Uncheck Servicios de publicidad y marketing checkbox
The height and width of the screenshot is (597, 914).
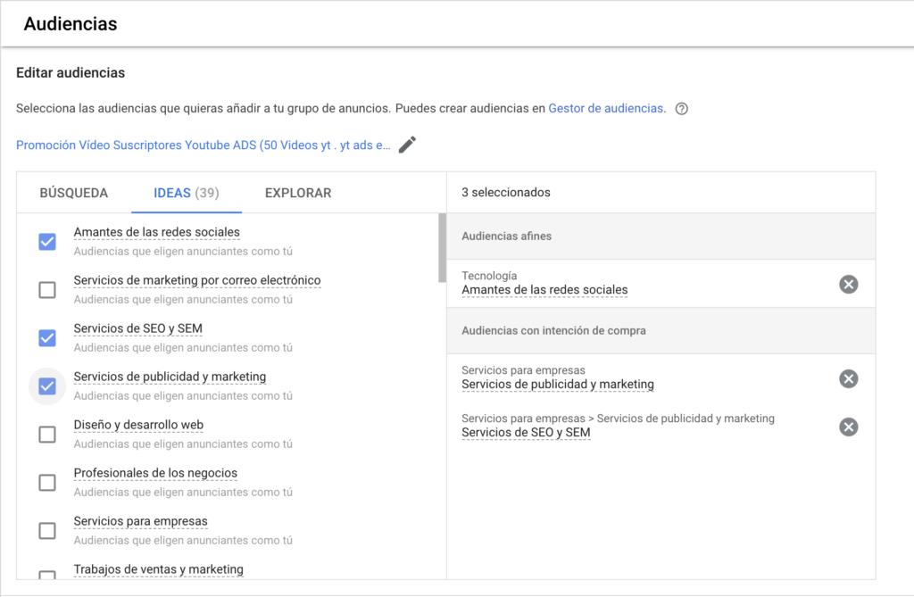pos(47,386)
